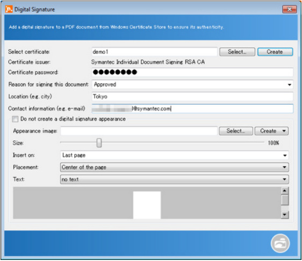Enable 'Do not create a digital signature appearance'
Image resolution: width=302 pixels, height=261 pixels.
tap(15, 119)
